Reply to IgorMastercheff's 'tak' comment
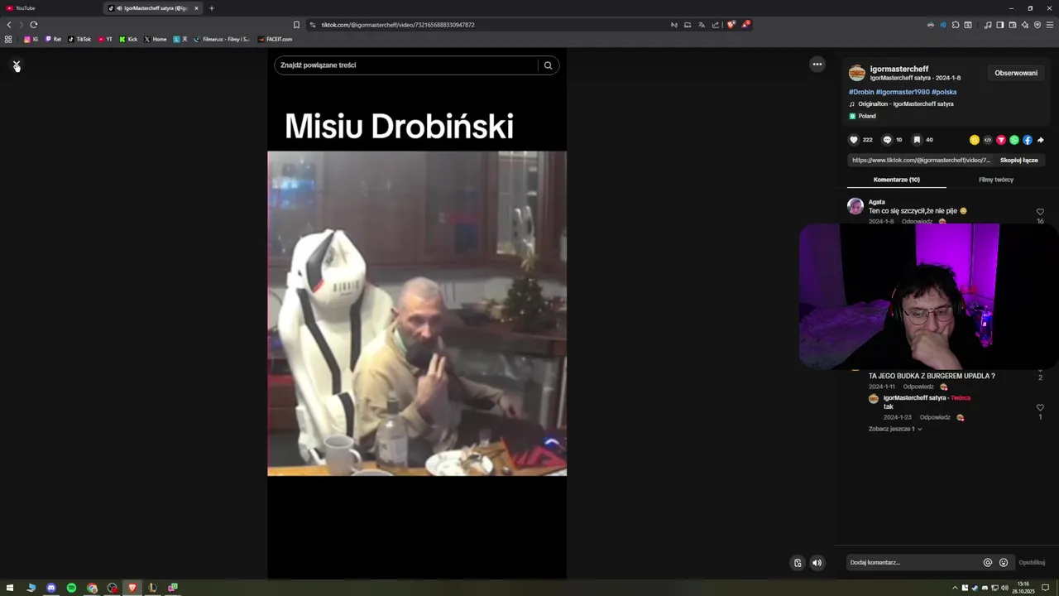Screen dimensions: 1059x596 [935, 417]
